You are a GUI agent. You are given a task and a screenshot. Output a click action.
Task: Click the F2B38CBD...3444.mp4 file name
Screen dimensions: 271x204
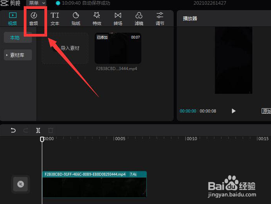coord(116,69)
